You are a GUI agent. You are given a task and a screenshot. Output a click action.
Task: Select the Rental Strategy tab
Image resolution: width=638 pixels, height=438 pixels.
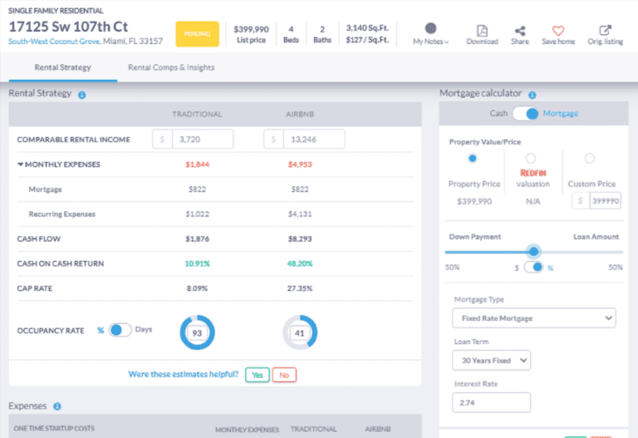point(62,67)
